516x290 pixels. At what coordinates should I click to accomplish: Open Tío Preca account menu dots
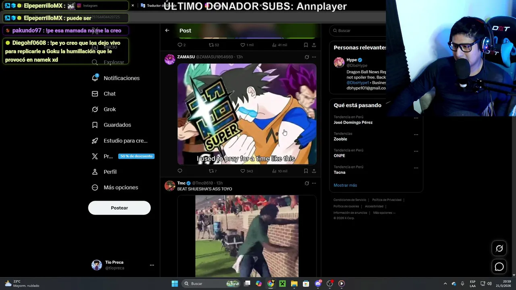point(152,265)
